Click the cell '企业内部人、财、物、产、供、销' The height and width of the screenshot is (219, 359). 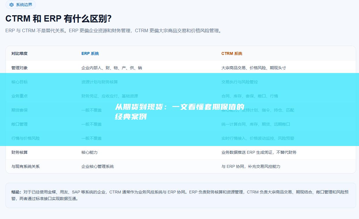tap(112, 68)
